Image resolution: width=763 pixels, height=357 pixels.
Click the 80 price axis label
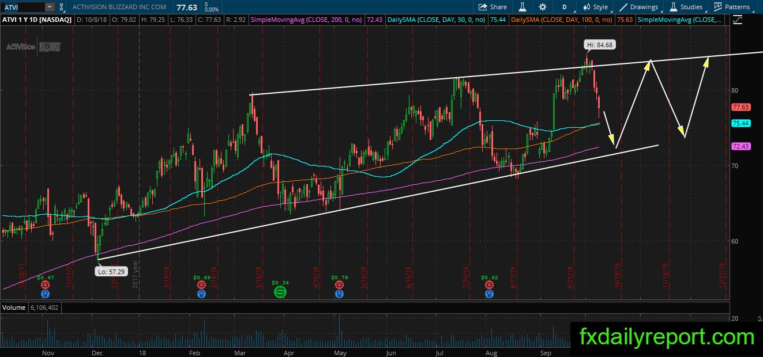coord(735,90)
